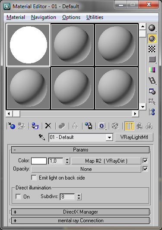Viewport: 162px width, 230px height.
Task: Disable the VRayDirt color map checkbox
Action: coord(145,161)
